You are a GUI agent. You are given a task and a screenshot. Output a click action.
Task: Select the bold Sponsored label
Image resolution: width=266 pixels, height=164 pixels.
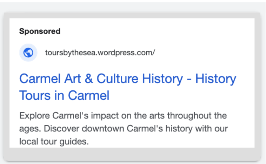[40, 31]
